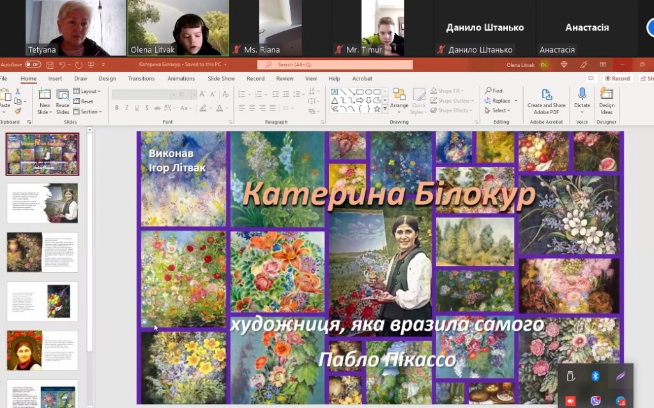The width and height of the screenshot is (654, 408).
Task: Open Customize Quick Access Toolbar arrow
Action: coord(103,64)
